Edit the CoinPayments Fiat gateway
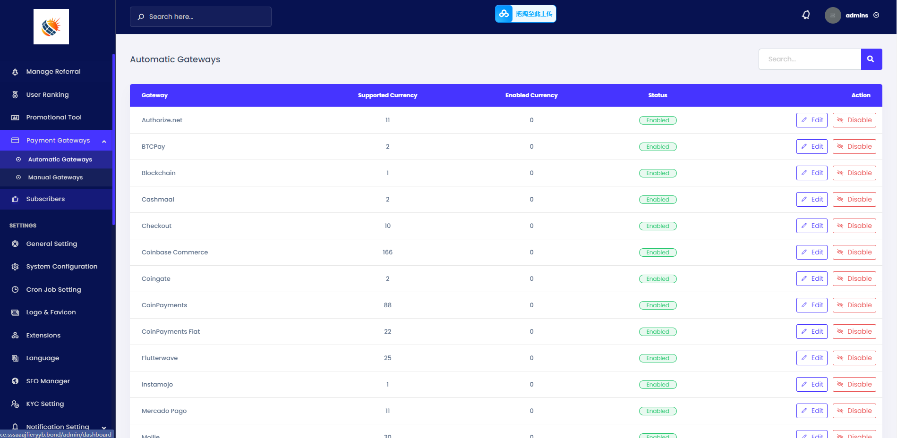Viewport: 897px width, 438px height. pyautogui.click(x=812, y=332)
